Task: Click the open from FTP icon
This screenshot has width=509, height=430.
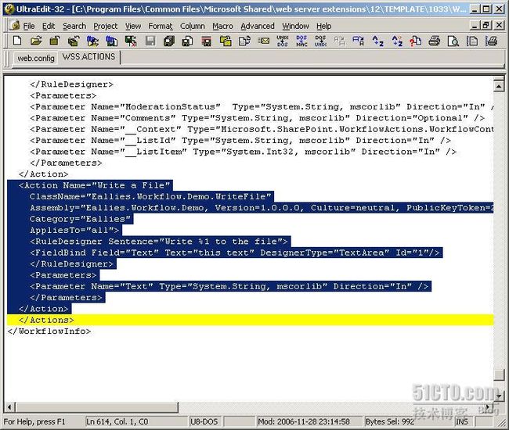Action: (92, 41)
